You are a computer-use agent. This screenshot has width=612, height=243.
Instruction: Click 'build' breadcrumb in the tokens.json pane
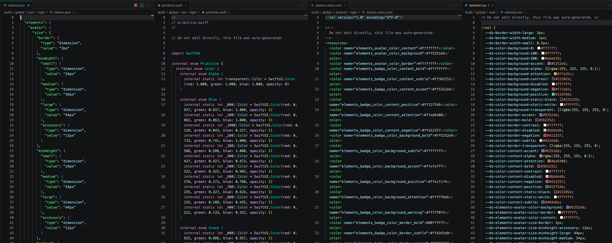pos(8,12)
